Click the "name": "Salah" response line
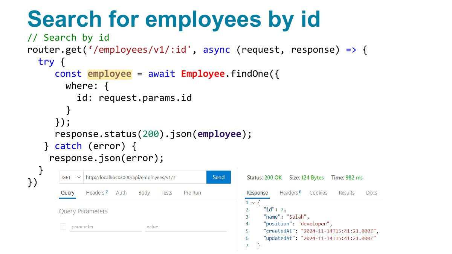Viewport: 452px width, 254px height. tap(286, 217)
